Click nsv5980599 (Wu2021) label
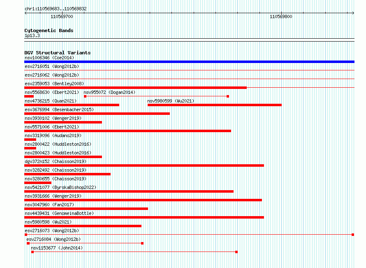 point(171,101)
